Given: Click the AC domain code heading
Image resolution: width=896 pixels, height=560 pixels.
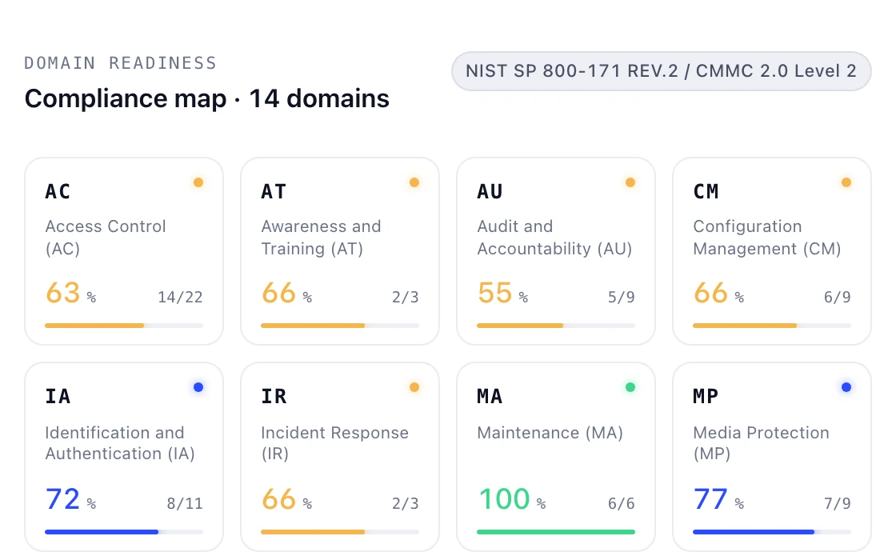Looking at the screenshot, I should point(58,191).
